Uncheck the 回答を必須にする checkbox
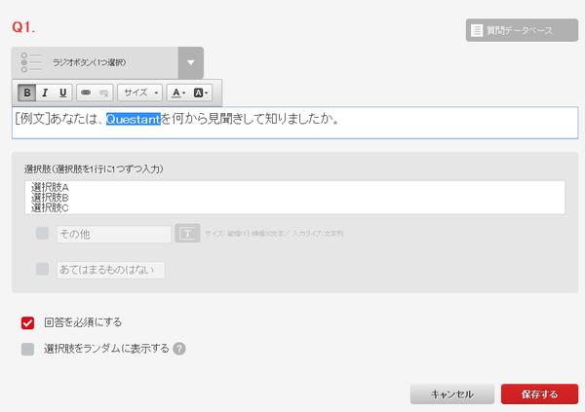Image resolution: width=585 pixels, height=412 pixels. [27, 322]
